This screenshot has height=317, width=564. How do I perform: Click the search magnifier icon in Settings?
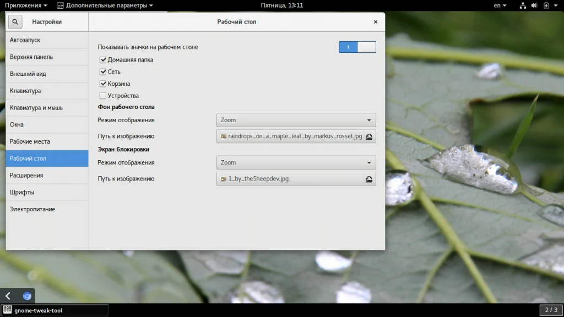[x=15, y=22]
